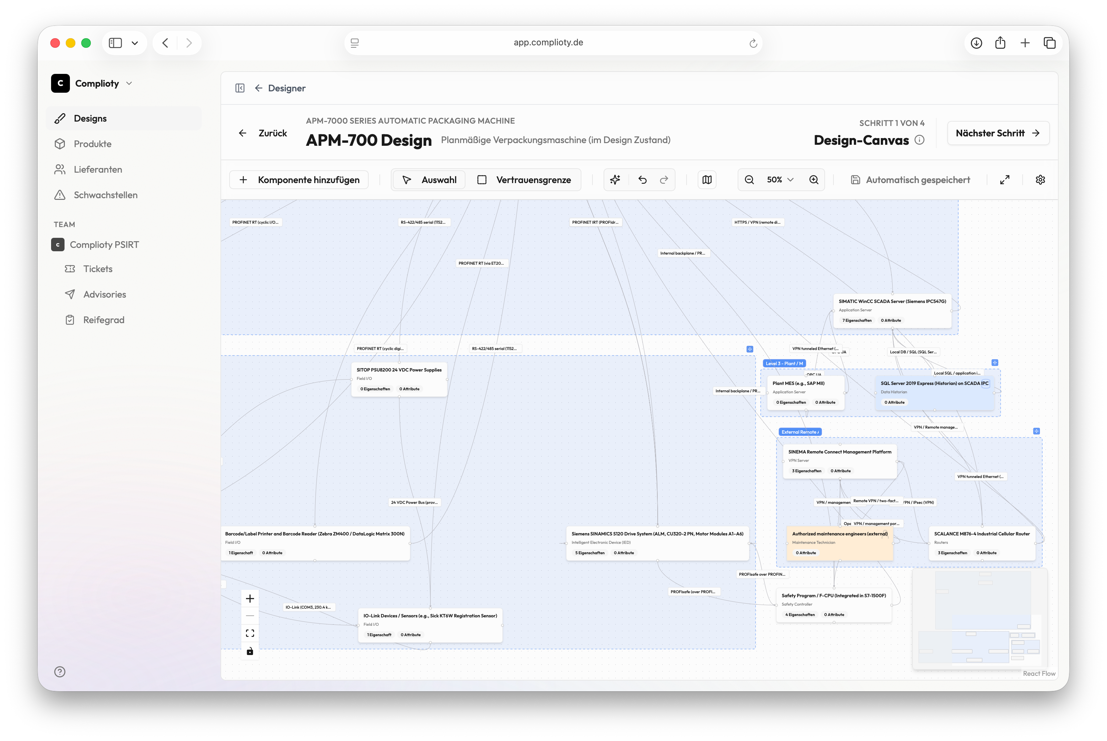Collapse the sidebar panel in Designer header
The height and width of the screenshot is (741, 1107).
[240, 88]
